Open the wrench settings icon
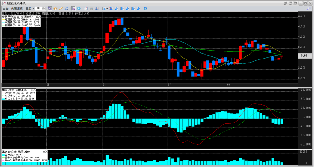 pos(308,9)
